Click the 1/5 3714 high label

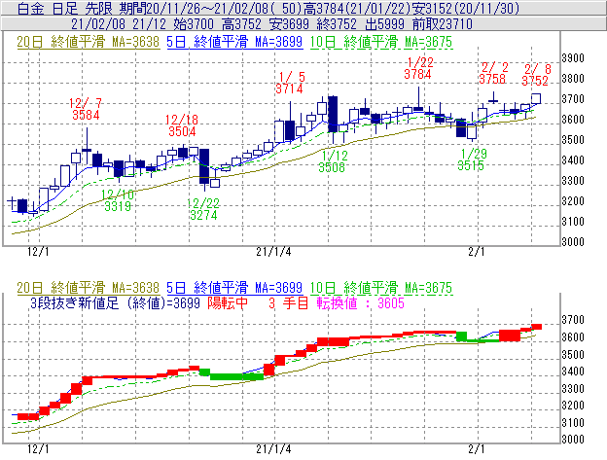[290, 83]
